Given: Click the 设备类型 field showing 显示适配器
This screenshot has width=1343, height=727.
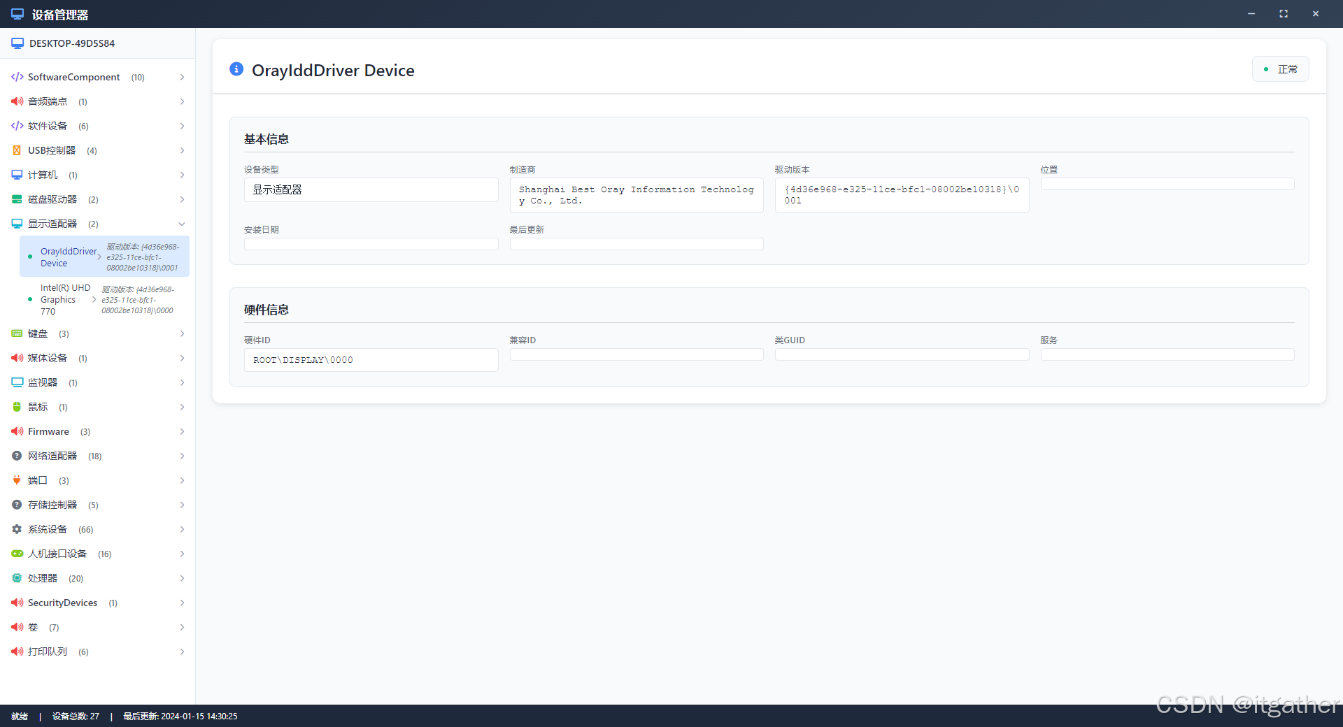Looking at the screenshot, I should point(371,189).
